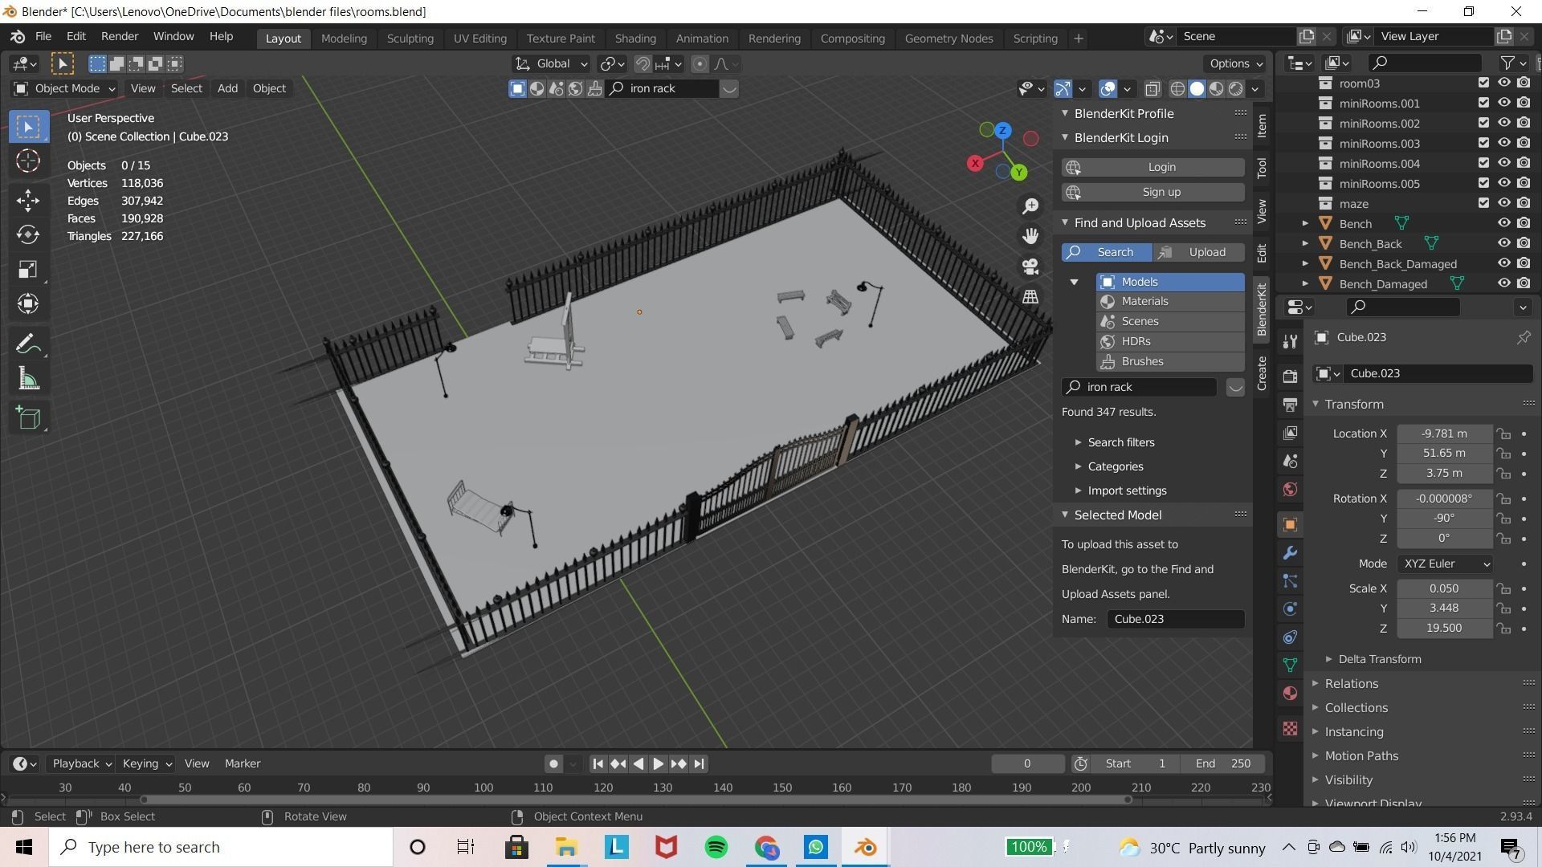
Task: Toggle maze collection checkbox
Action: coord(1483,203)
